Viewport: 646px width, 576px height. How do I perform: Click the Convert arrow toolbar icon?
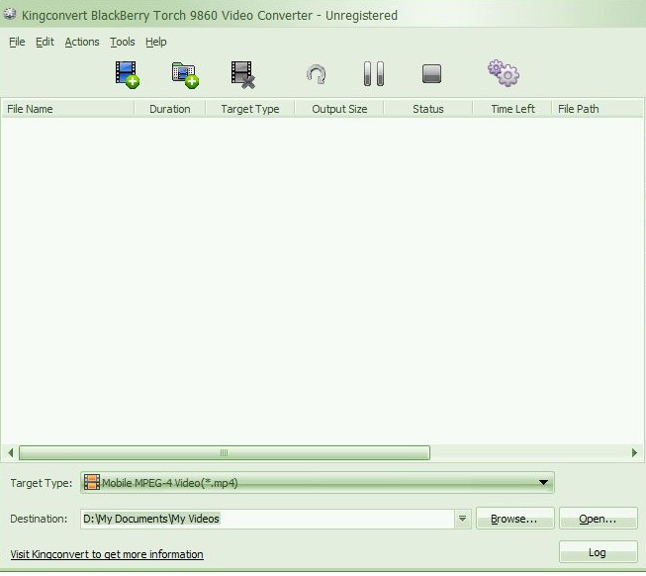coord(317,74)
